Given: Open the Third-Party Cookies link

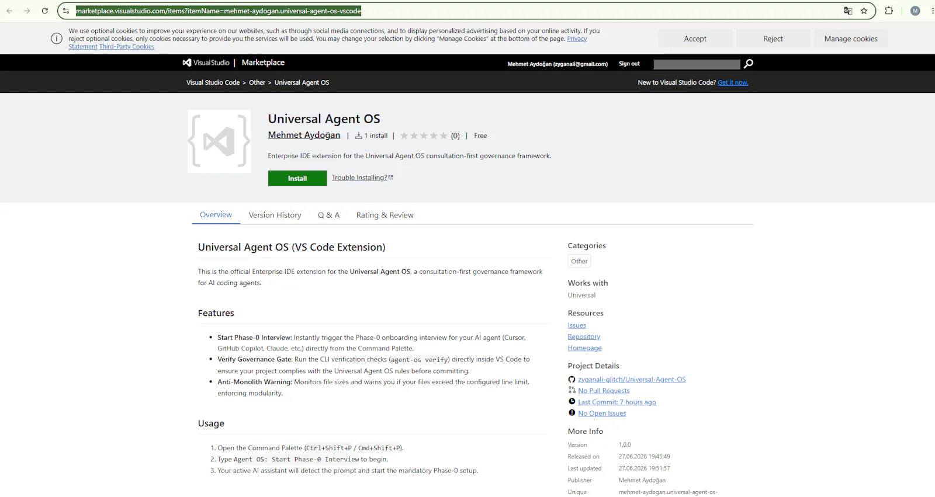Looking at the screenshot, I should 127,47.
